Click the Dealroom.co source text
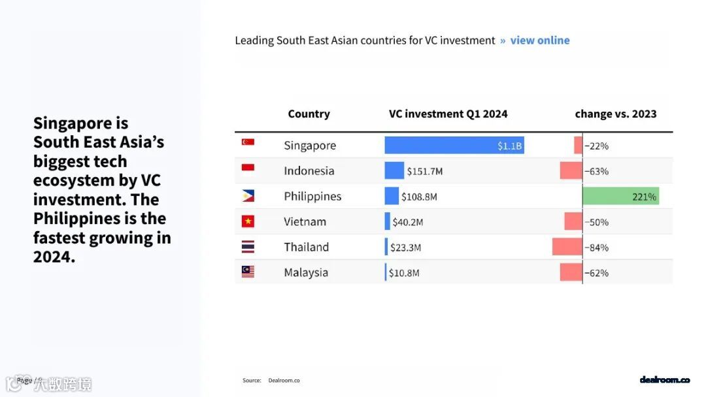 [x=284, y=380]
